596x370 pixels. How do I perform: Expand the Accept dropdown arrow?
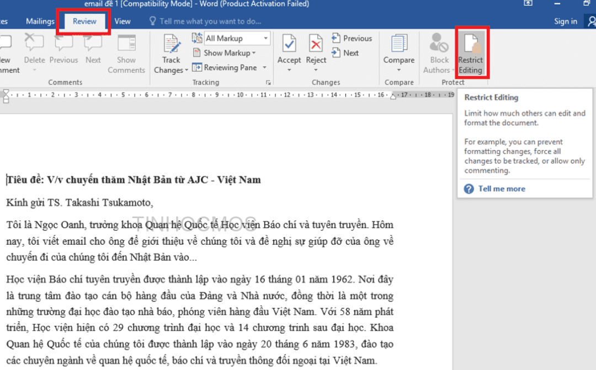click(x=289, y=70)
